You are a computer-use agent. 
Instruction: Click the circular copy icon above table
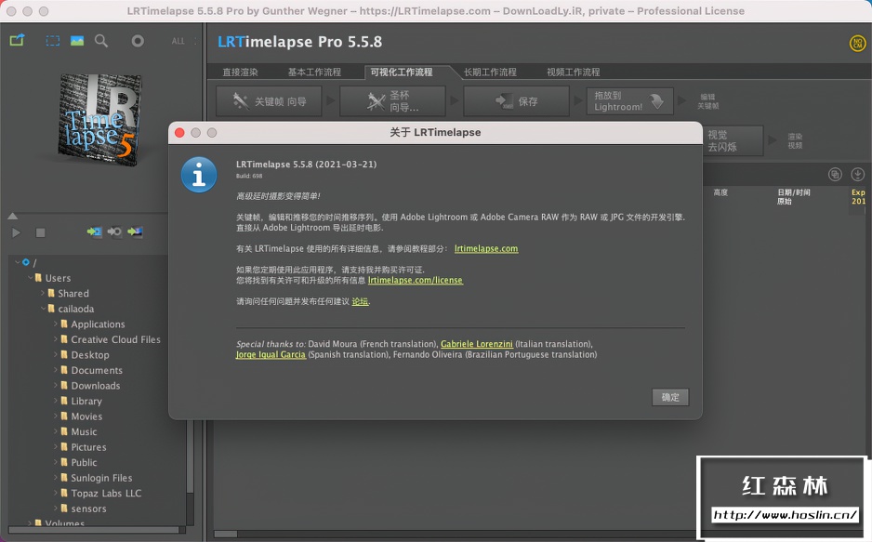[x=835, y=175]
